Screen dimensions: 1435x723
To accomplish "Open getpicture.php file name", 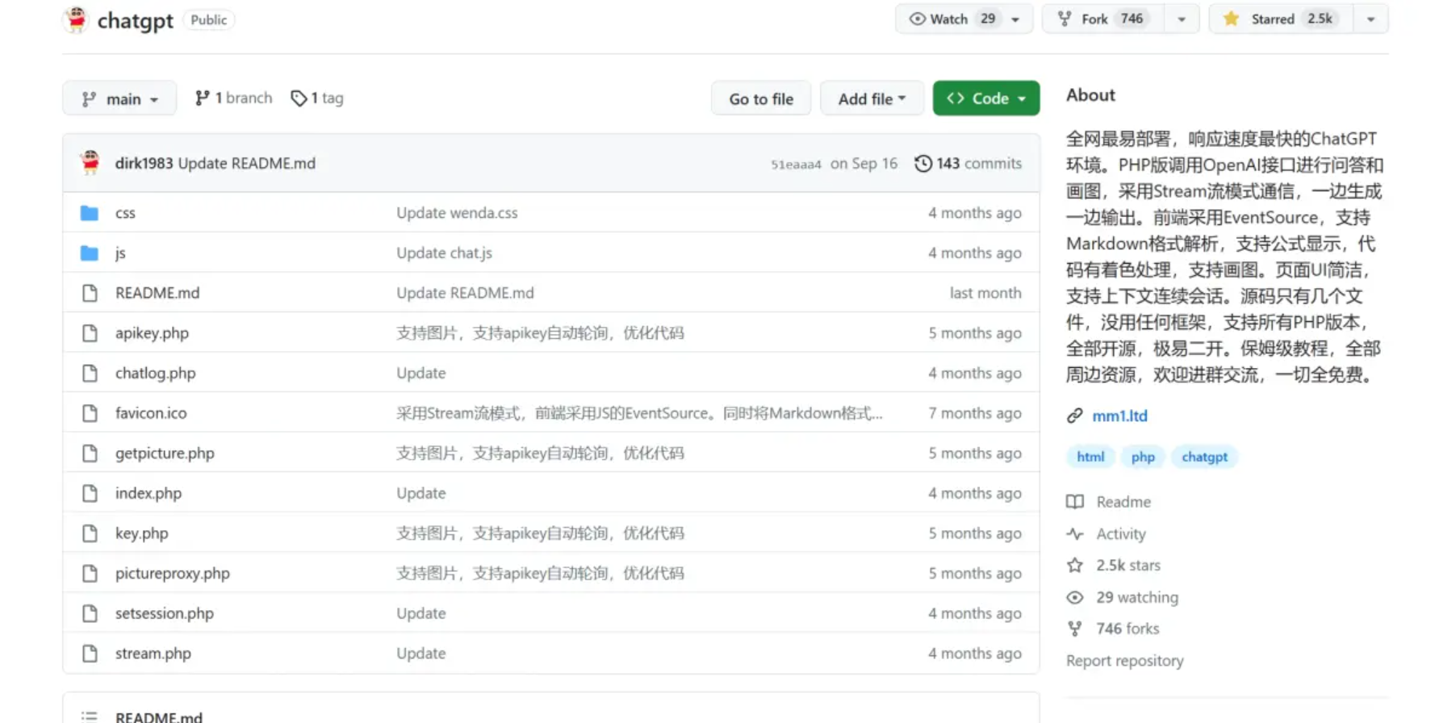I will point(165,453).
